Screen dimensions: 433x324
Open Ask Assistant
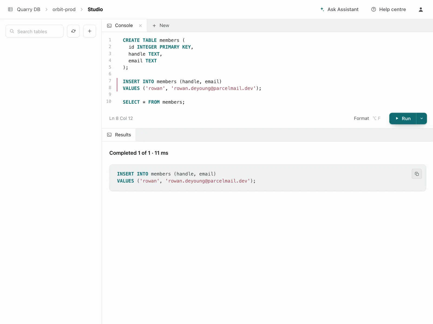[x=339, y=9]
